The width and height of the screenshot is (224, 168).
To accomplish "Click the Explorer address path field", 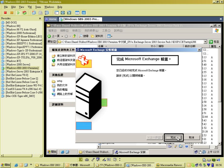I will point(131,42).
